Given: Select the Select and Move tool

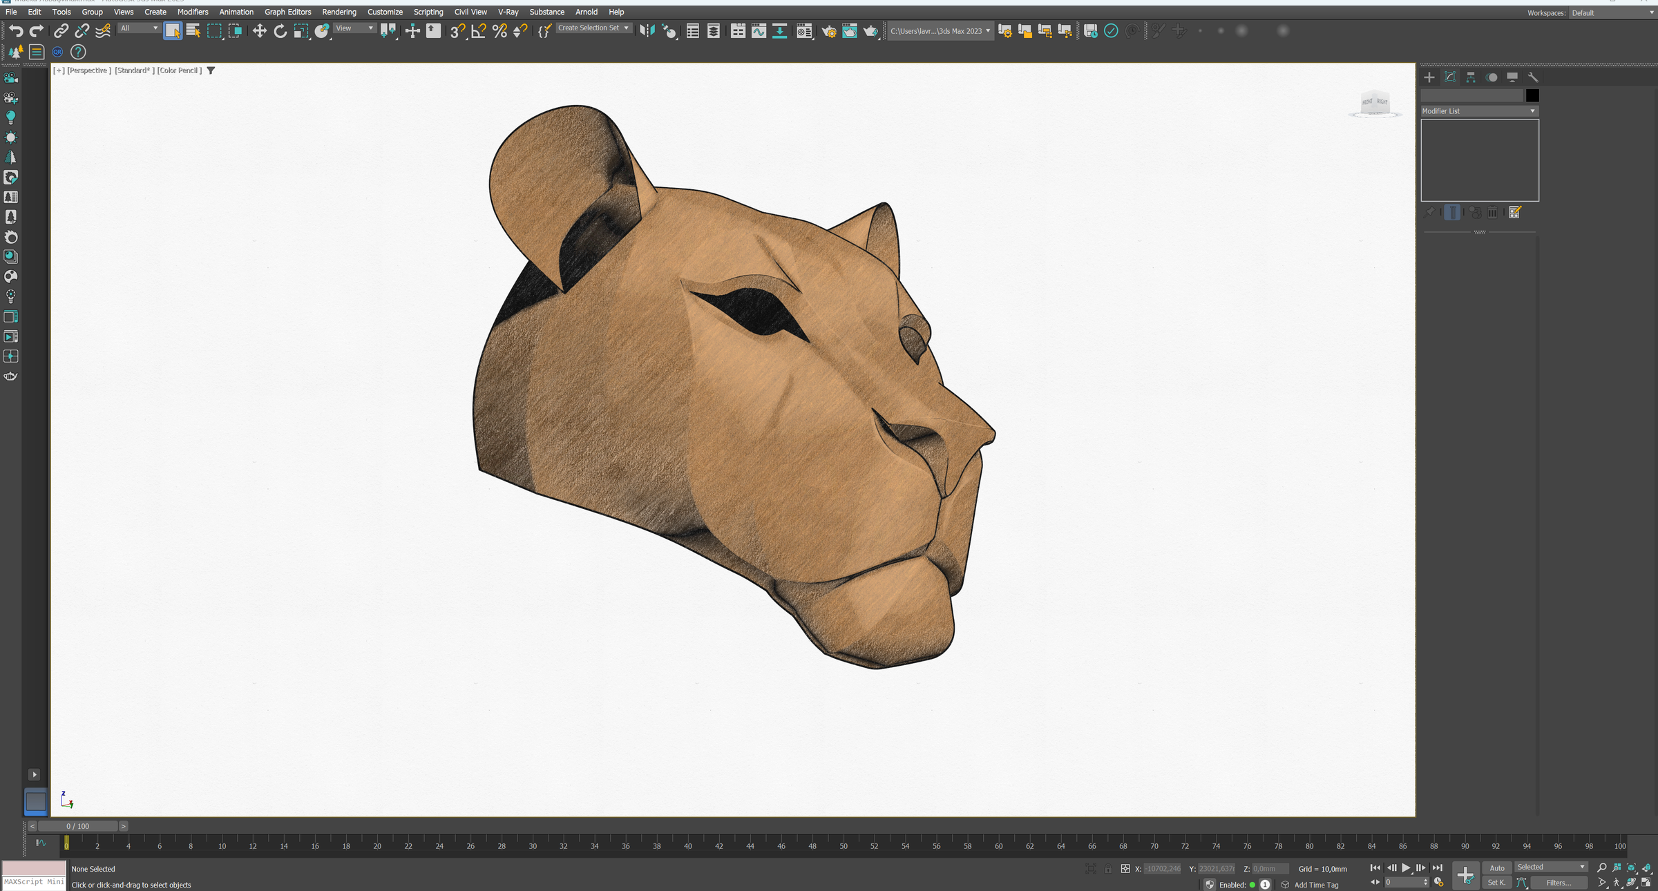Looking at the screenshot, I should point(260,30).
